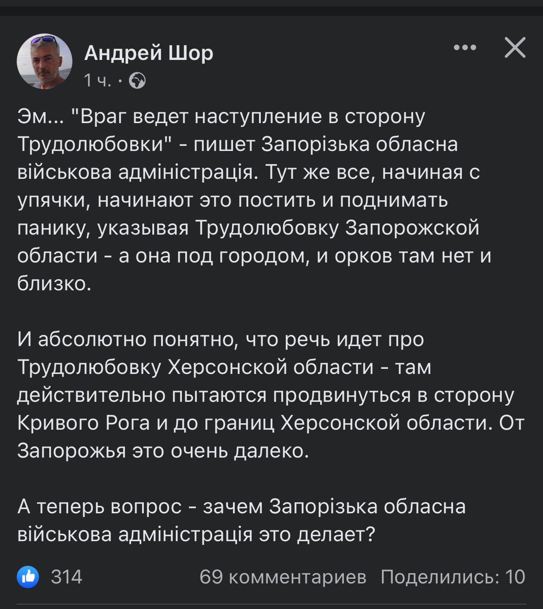Image resolution: width=543 pixels, height=609 pixels.
Task: View the 'Поделились: 10' shares list
Action: [x=453, y=577]
